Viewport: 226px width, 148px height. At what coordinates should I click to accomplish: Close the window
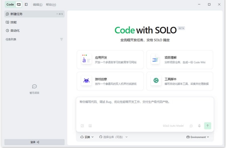click(219, 5)
